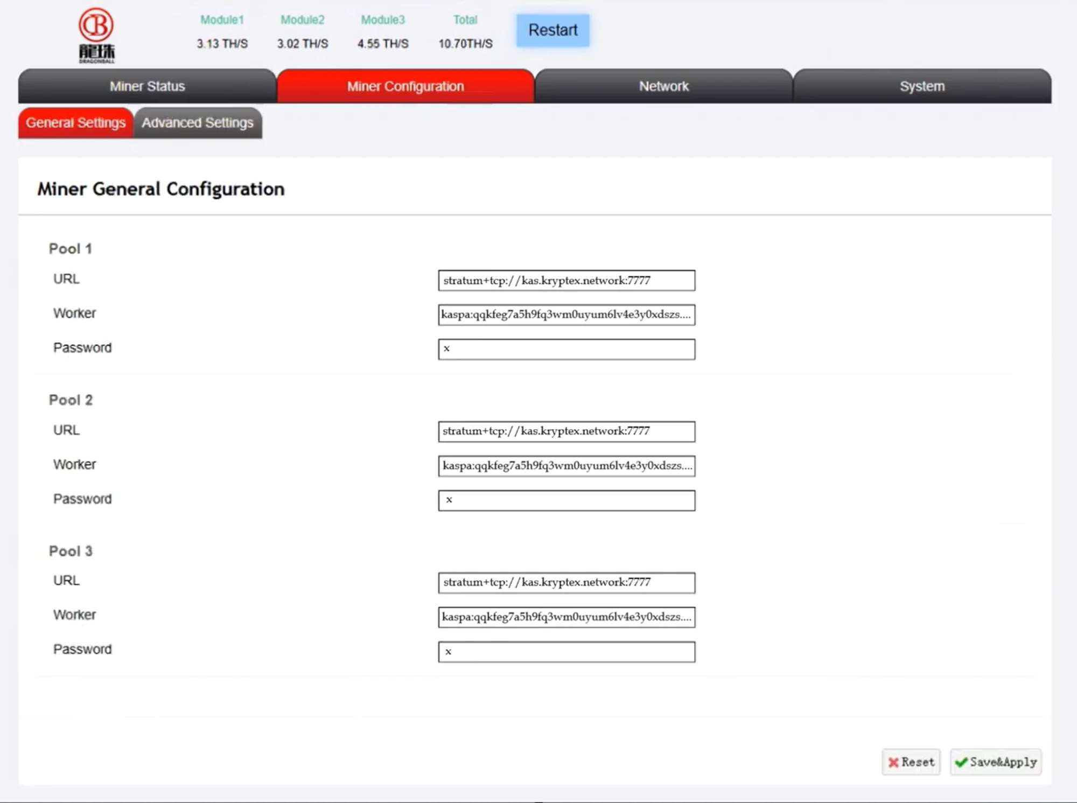Click Save&Apply green checkmark button
Viewport: 1077px width, 803px height.
click(996, 762)
